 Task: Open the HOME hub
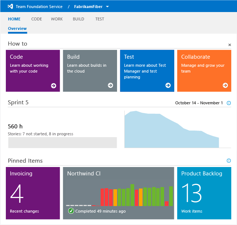[14, 19]
